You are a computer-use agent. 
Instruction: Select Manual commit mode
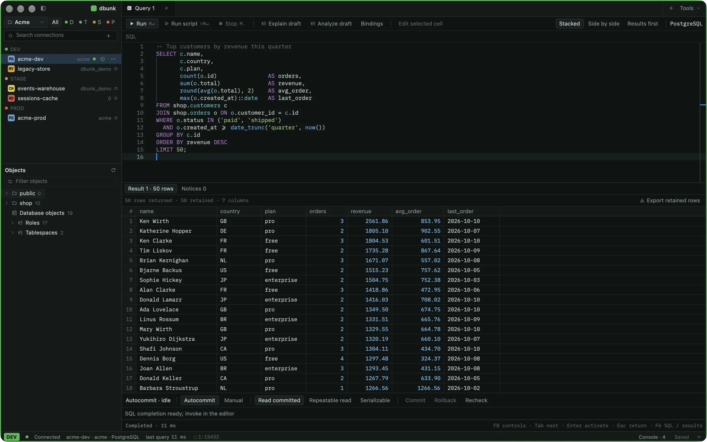coord(234,400)
